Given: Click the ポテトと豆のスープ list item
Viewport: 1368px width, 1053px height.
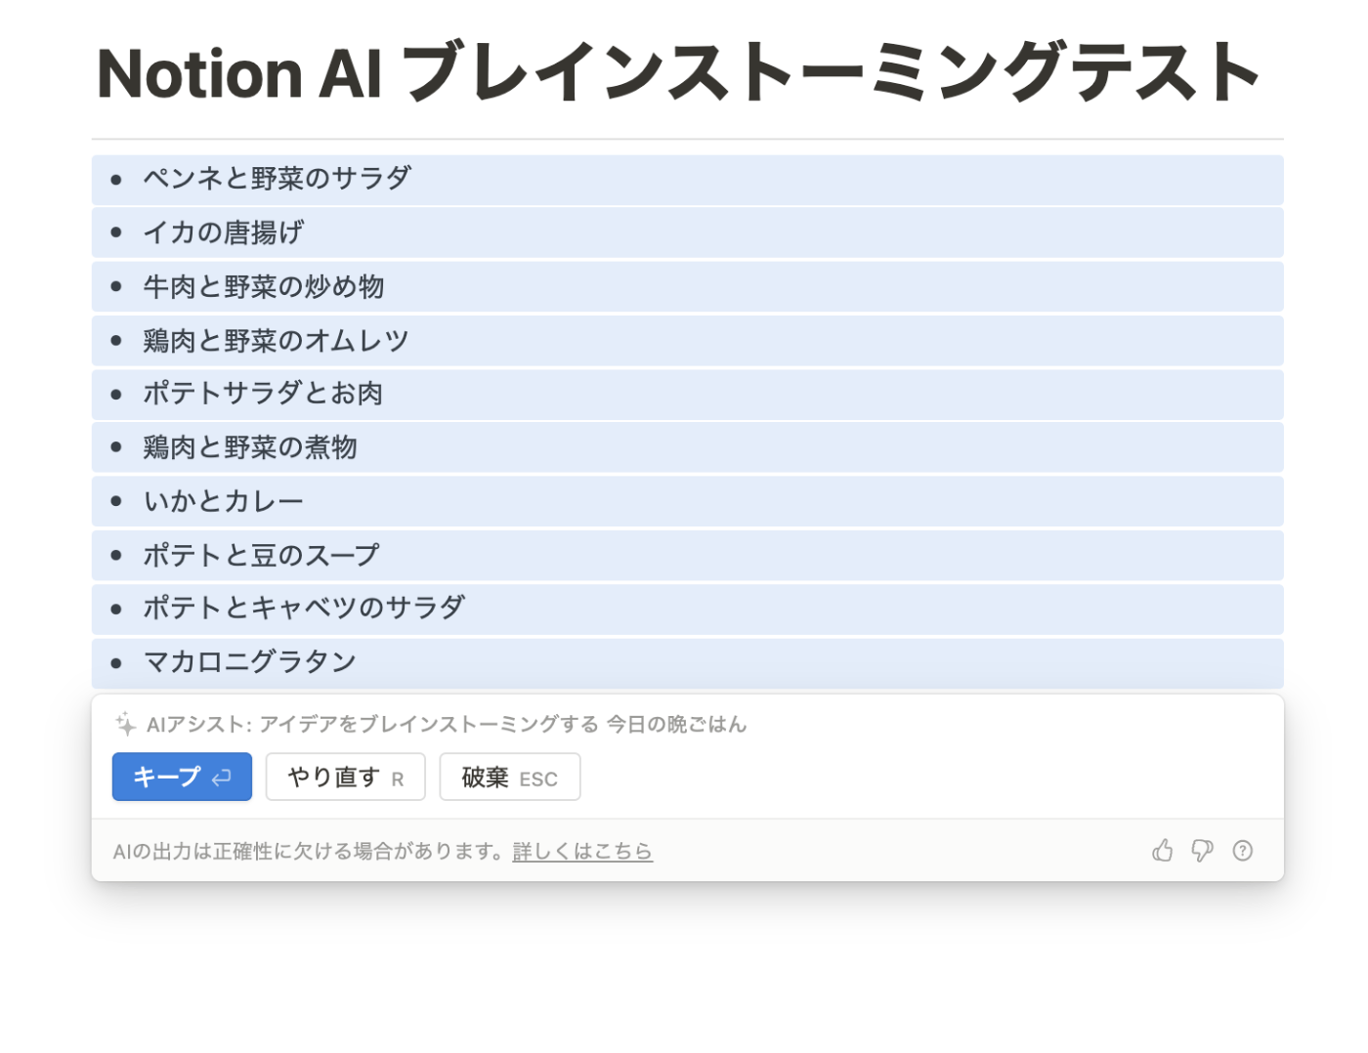Looking at the screenshot, I should [688, 556].
